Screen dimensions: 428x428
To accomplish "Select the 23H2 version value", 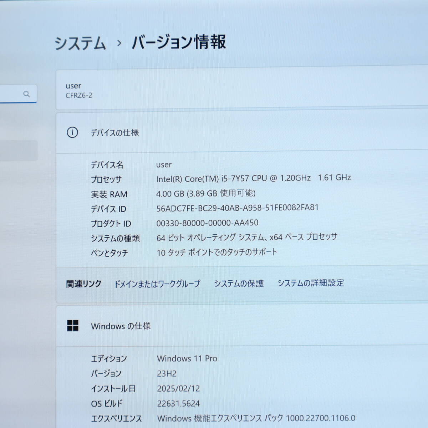I will click(x=167, y=374).
